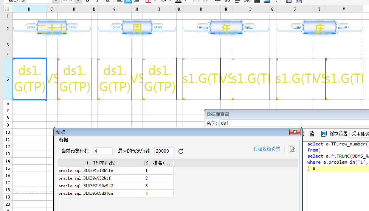Viewport: 369px width, 211px height.
Task: Select column D header
Action: pos(74,9)
